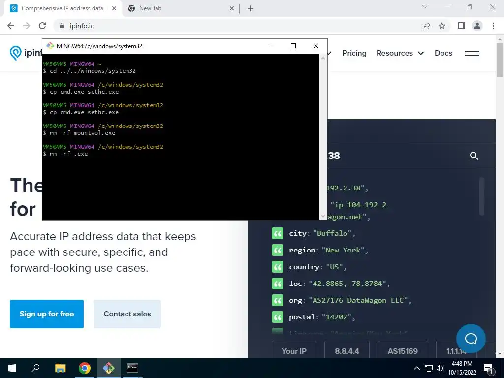Open a new tab with plus button

(251, 8)
